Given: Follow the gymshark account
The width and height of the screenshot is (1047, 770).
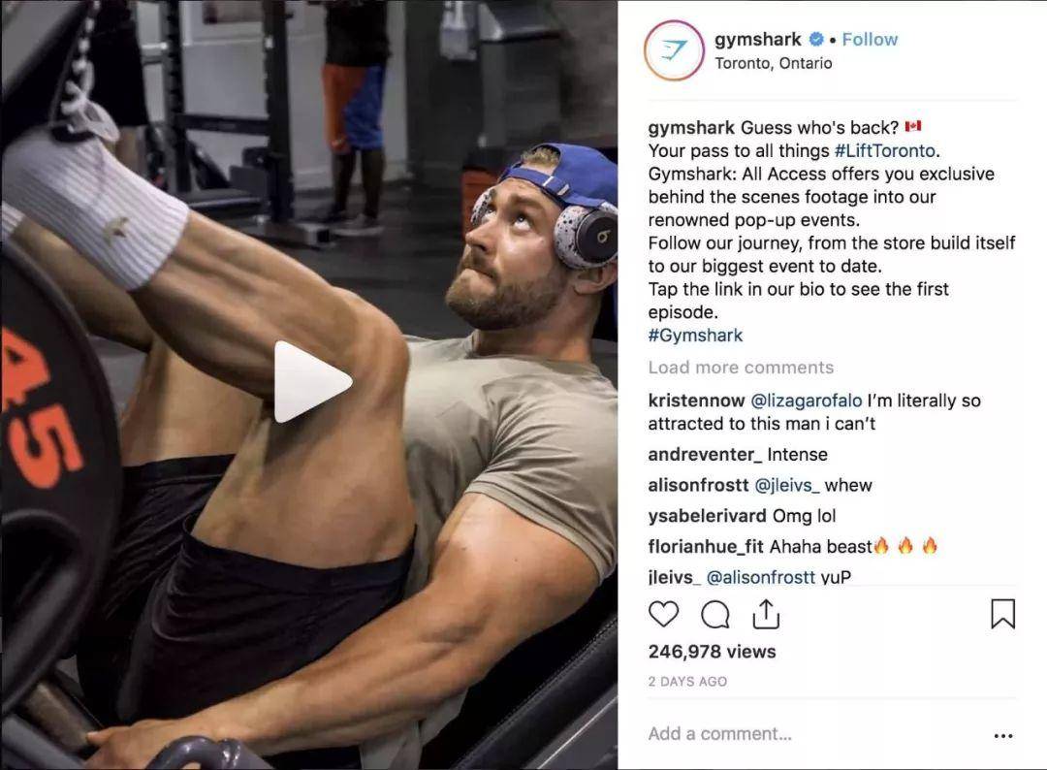Looking at the screenshot, I should [x=870, y=40].
